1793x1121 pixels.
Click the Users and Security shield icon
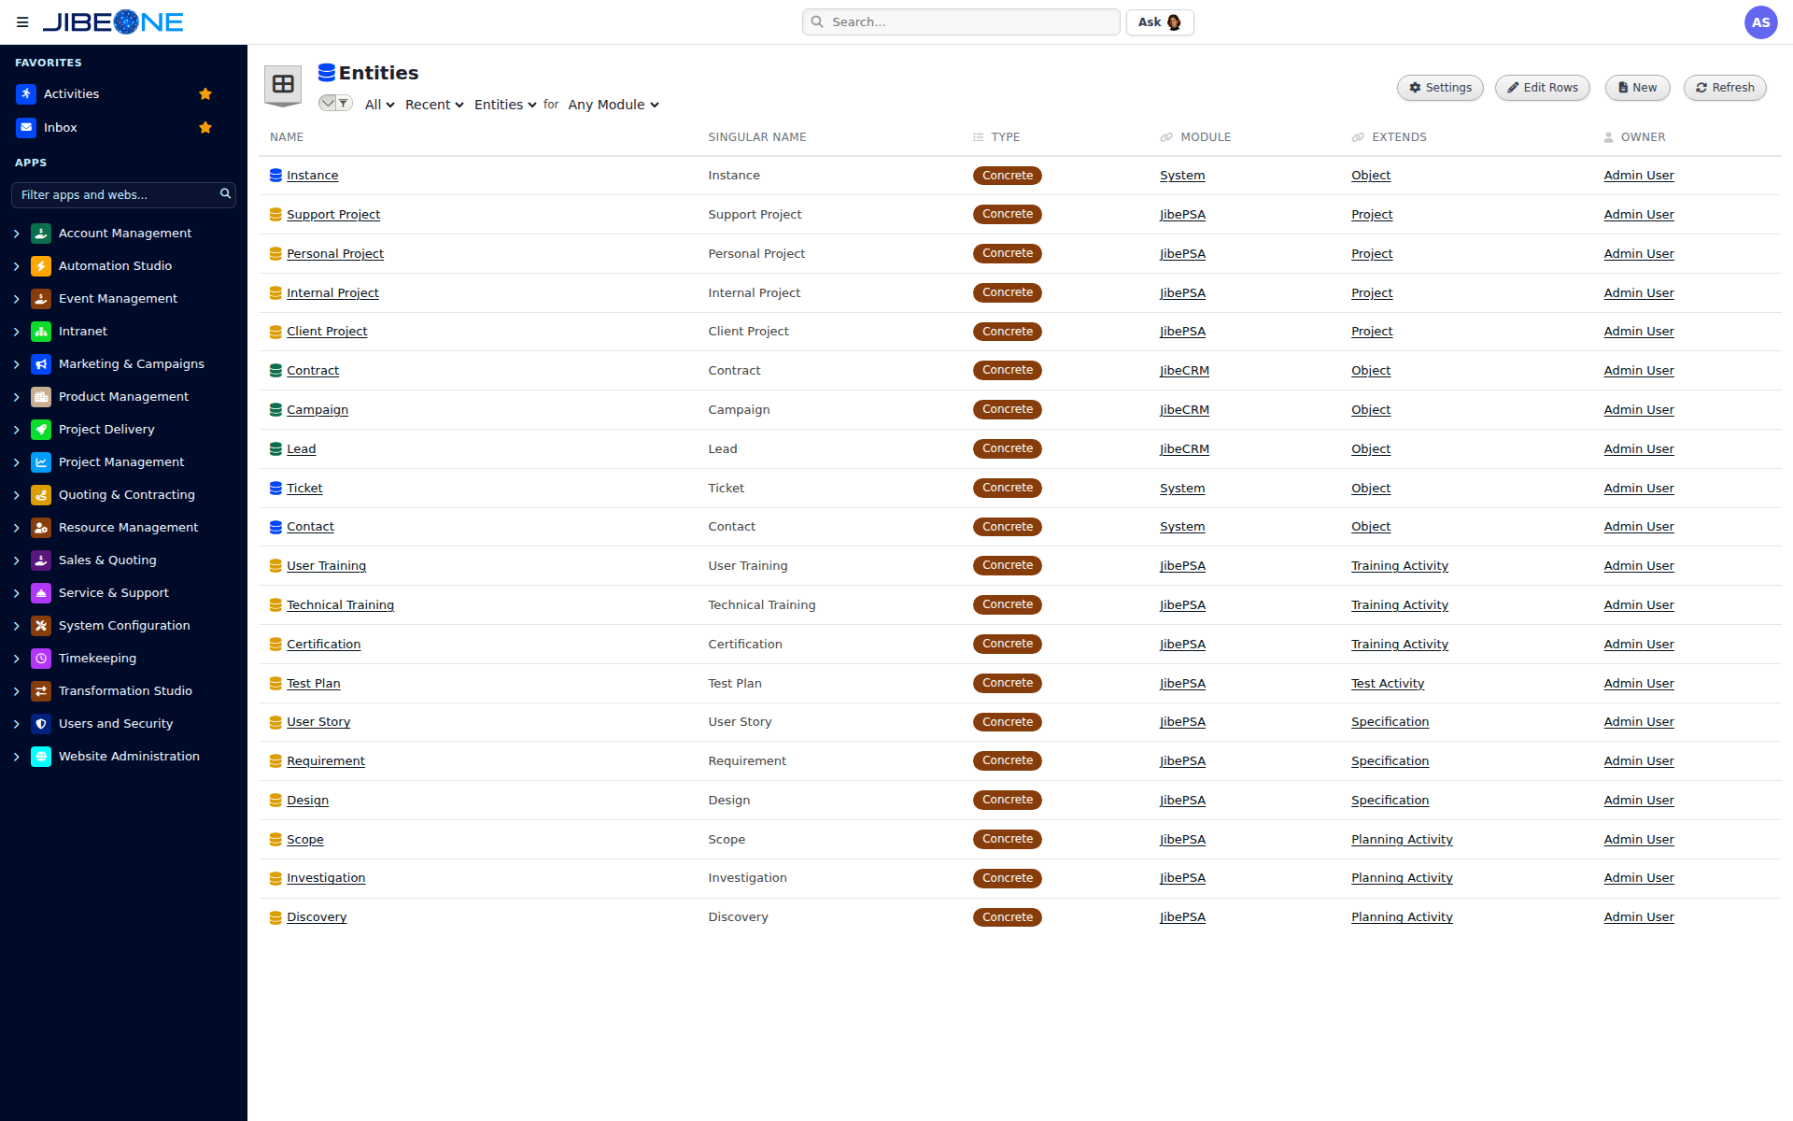click(x=41, y=724)
